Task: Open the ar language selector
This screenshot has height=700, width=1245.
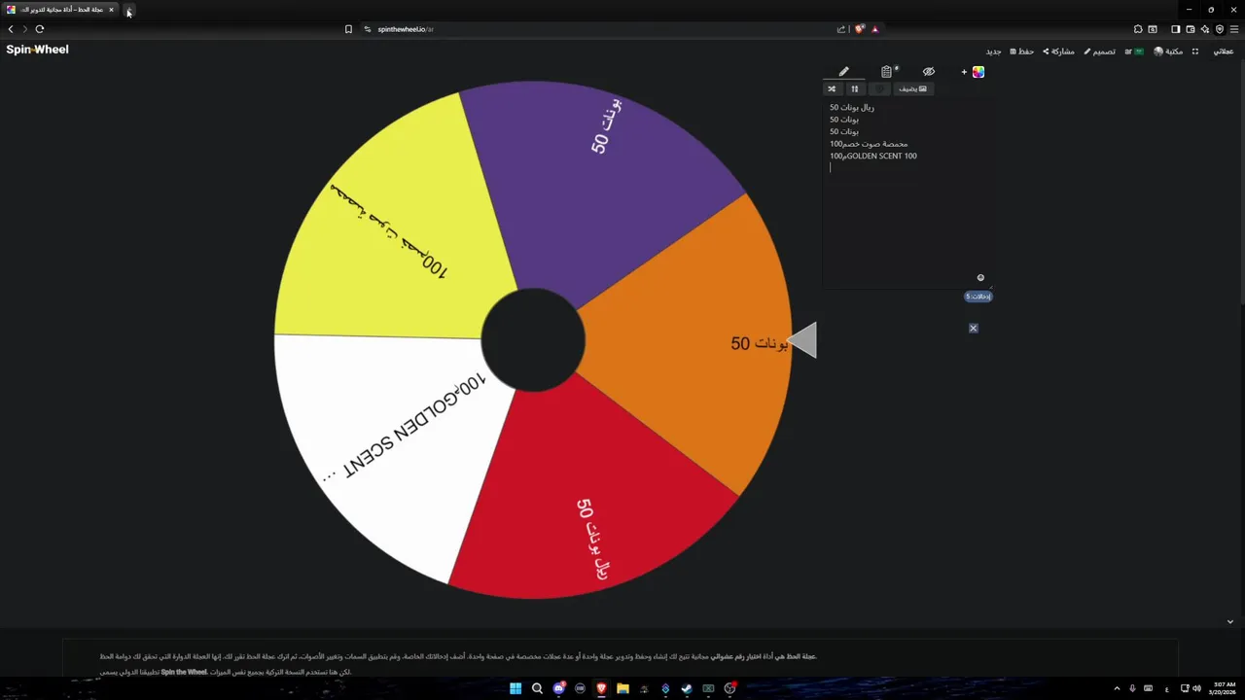Action: [x=1134, y=52]
